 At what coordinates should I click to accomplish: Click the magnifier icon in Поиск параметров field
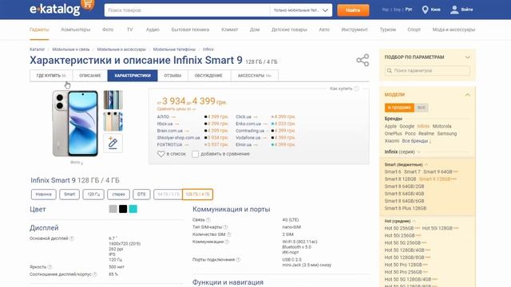[x=389, y=71]
